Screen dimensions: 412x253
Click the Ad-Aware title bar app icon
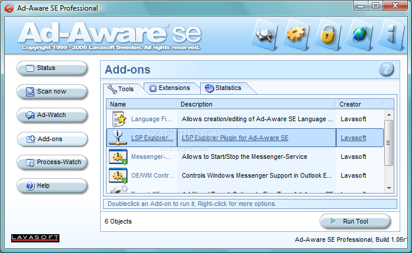click(9, 8)
